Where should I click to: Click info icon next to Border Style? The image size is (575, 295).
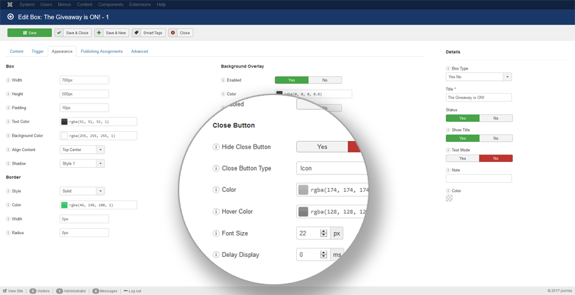(x=8, y=191)
